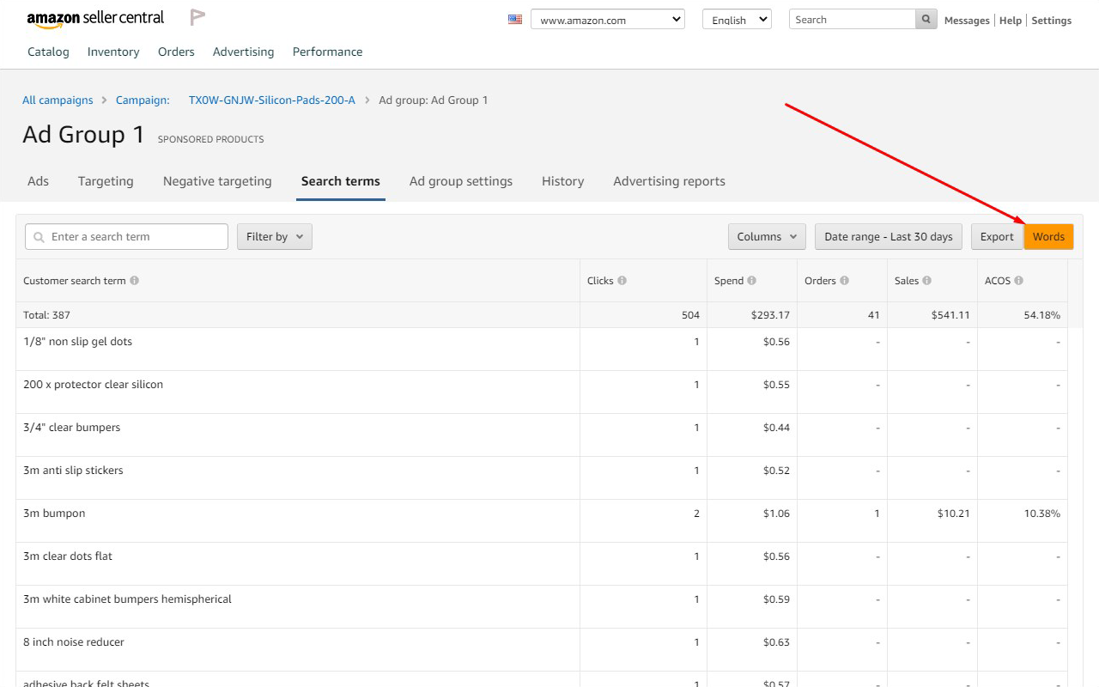Open the Advertising menu
The image size is (1099, 687).
tap(244, 52)
